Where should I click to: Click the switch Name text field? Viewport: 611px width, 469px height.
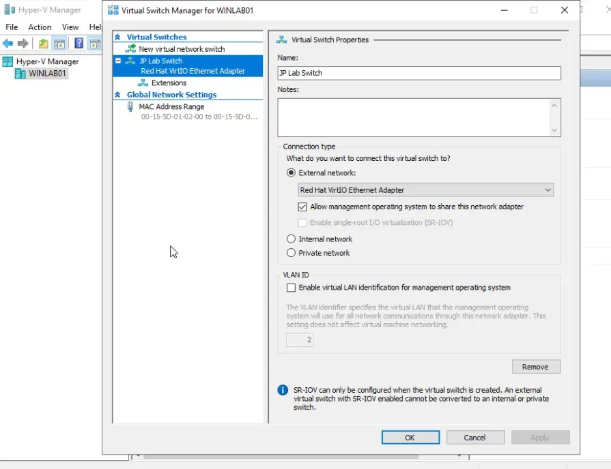click(x=419, y=73)
